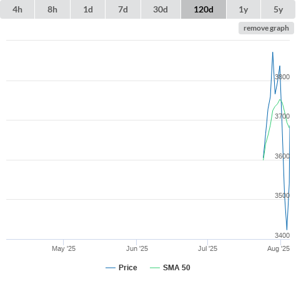Click the Jun '25 axis label
The width and height of the screenshot is (296, 284).
tap(137, 248)
